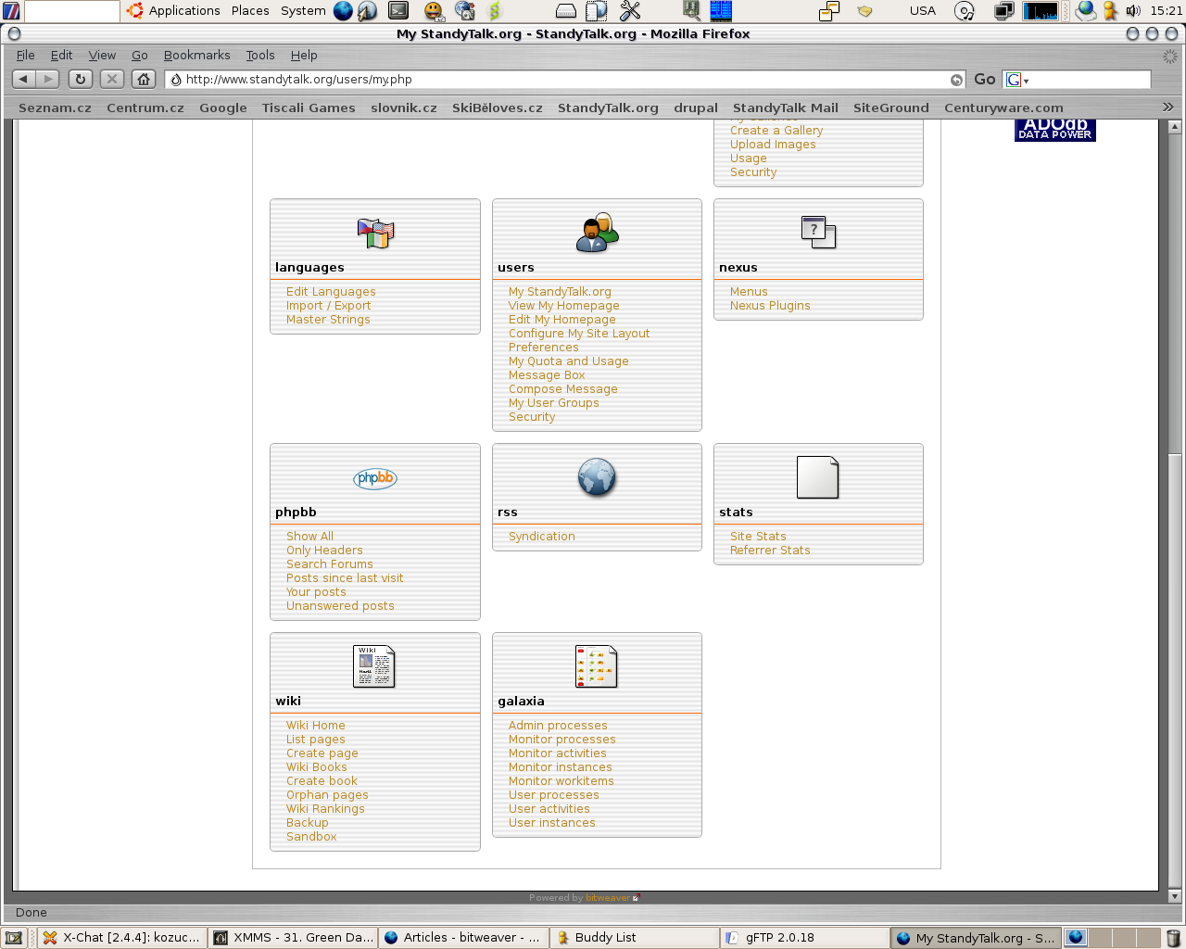Screen dimensions: 1186x949
Task: Open the Create a Gallery link
Action: [x=776, y=131]
